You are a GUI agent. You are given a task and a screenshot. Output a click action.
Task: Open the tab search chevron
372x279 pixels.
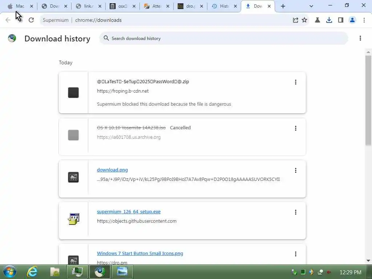pos(311,7)
